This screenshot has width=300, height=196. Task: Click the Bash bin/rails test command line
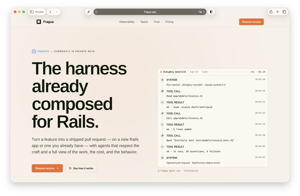pos(200,140)
